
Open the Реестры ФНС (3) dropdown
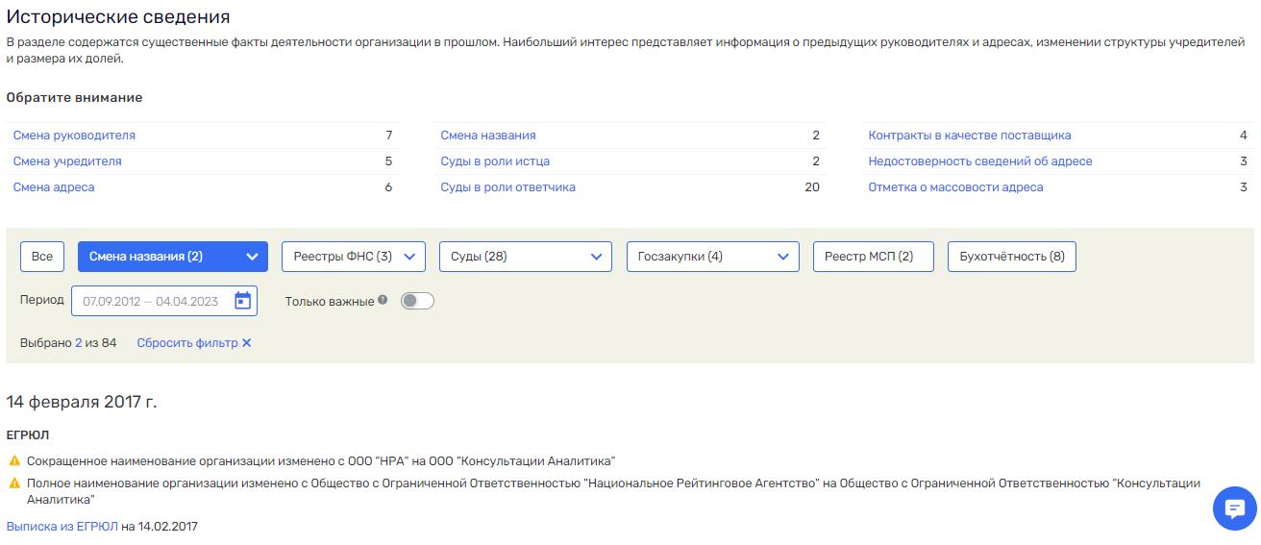(x=354, y=257)
